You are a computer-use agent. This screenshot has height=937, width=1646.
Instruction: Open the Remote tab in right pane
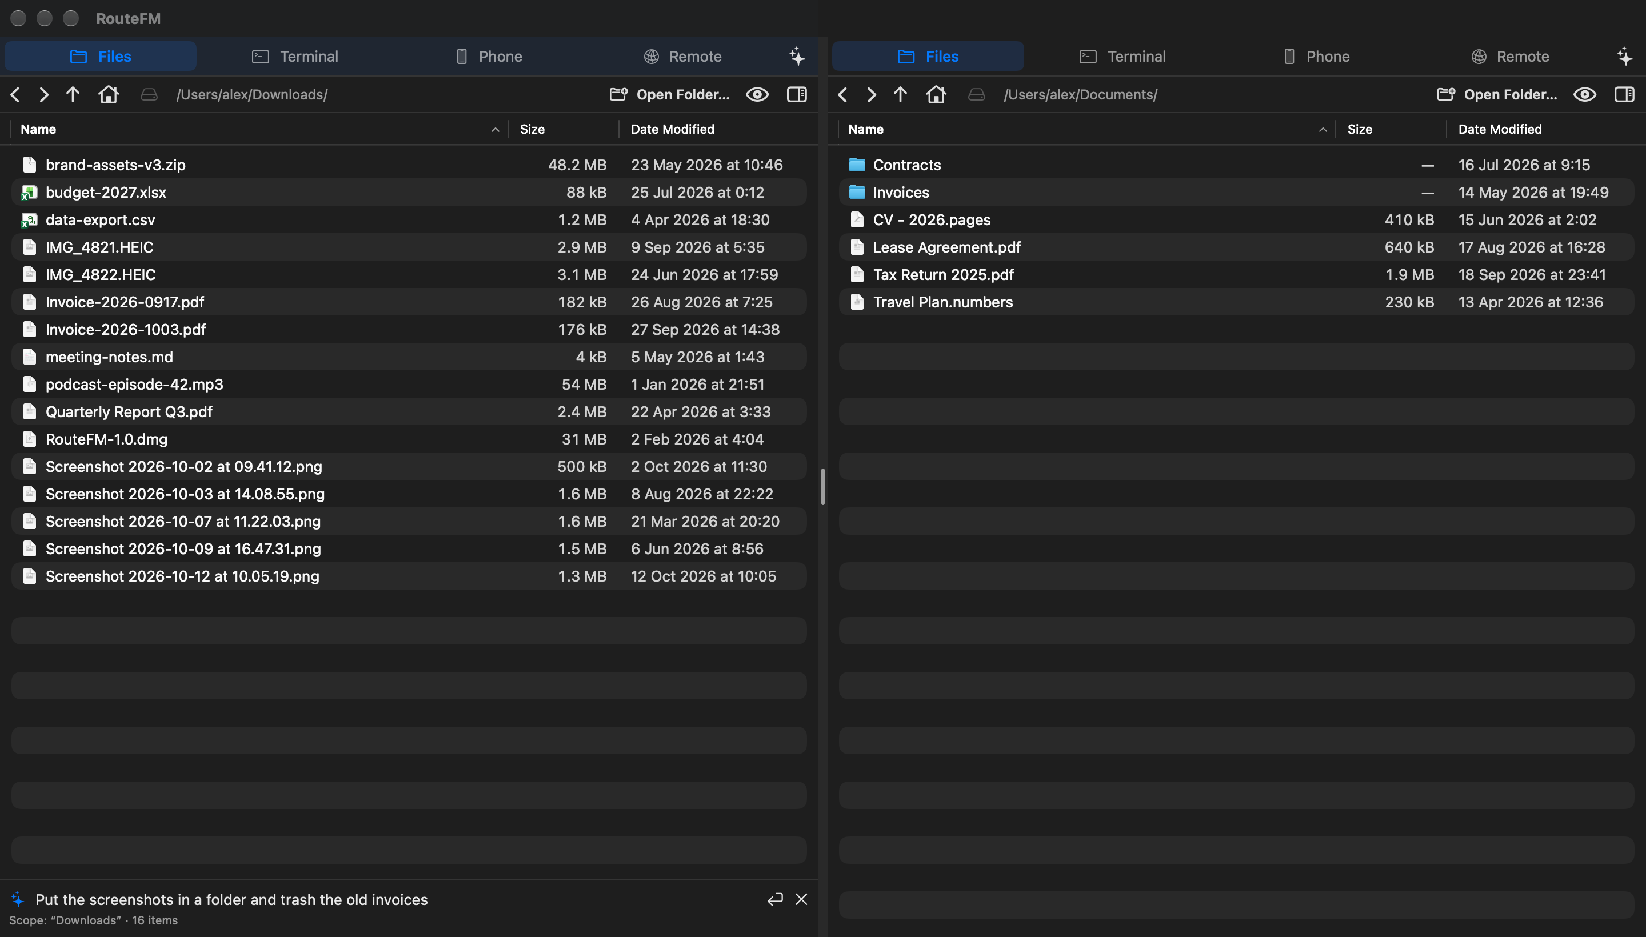click(x=1509, y=57)
